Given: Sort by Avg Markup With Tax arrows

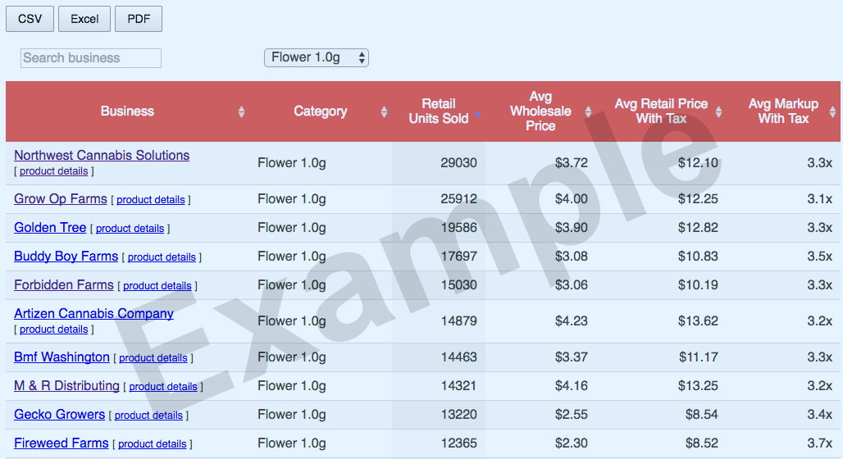Looking at the screenshot, I should pyautogui.click(x=833, y=111).
